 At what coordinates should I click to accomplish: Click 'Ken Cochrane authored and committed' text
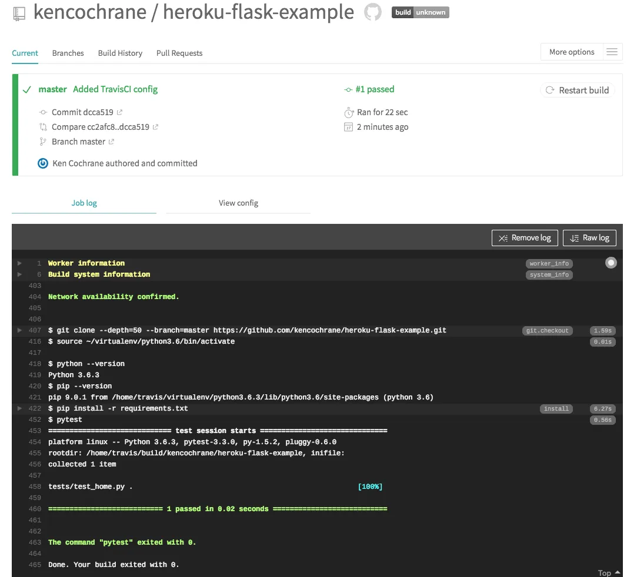point(125,163)
